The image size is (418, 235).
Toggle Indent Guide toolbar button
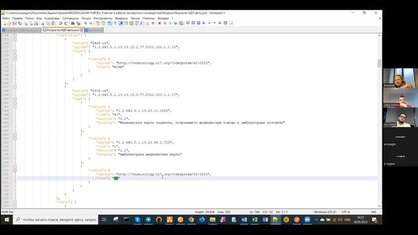[121, 23]
